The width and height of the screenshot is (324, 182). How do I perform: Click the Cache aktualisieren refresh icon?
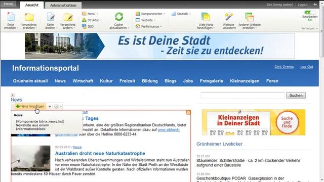(119, 17)
